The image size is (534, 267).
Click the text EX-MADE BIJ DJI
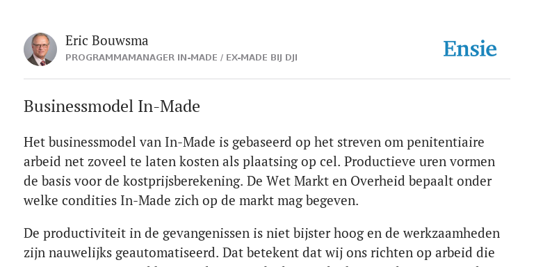point(261,58)
